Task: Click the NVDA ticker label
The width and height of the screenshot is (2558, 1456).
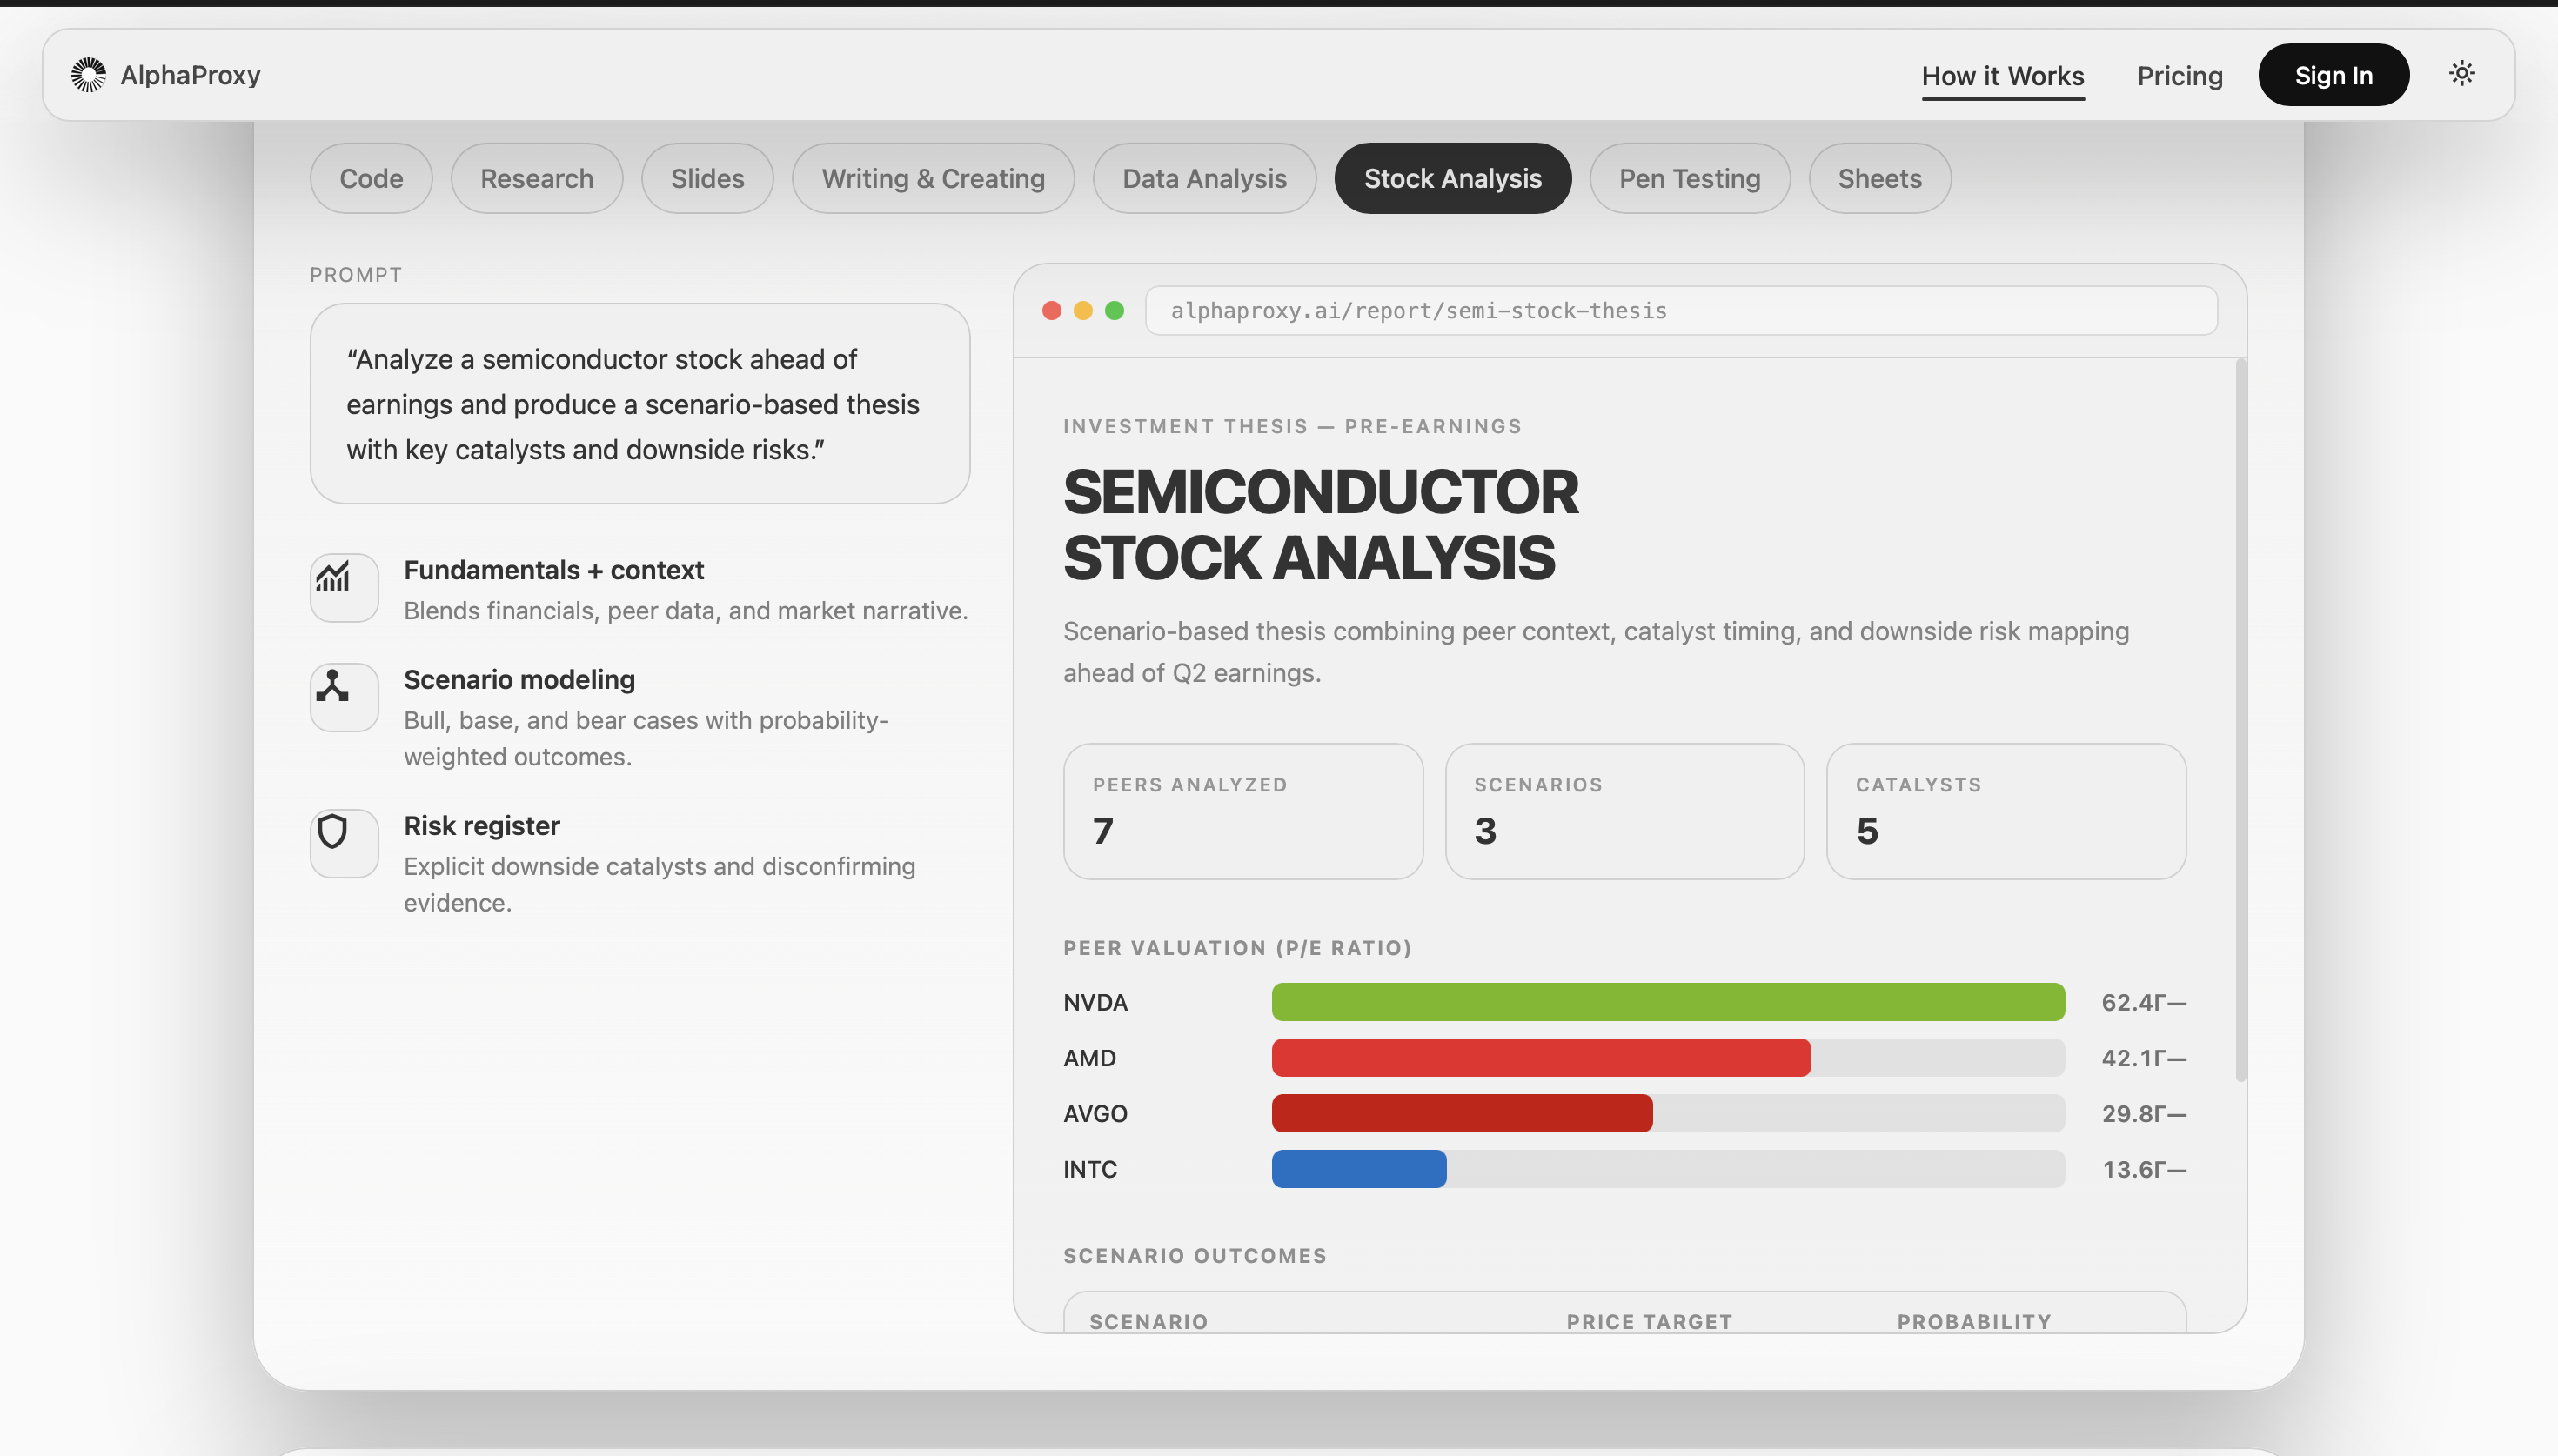Action: [x=1095, y=1002]
